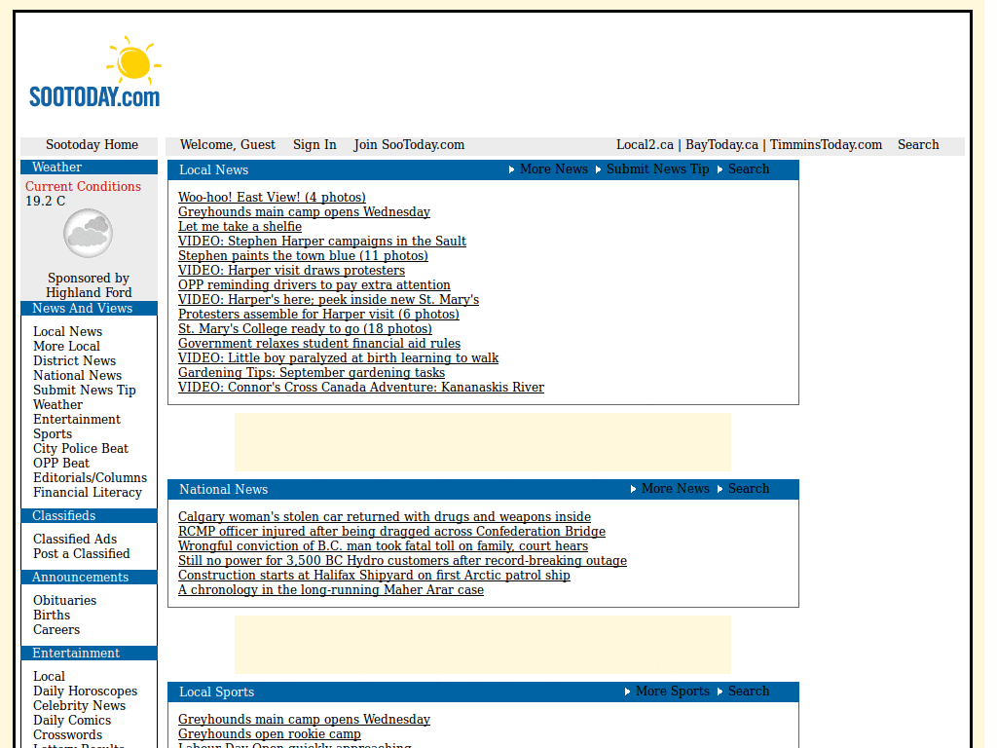Select More Local in the sidebar
997x748 pixels.
[66, 346]
